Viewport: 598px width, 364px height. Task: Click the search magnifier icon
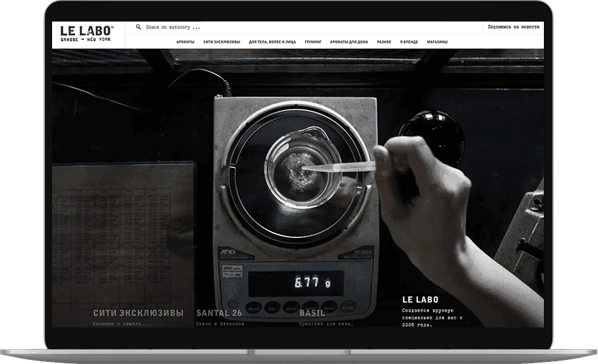(x=139, y=26)
